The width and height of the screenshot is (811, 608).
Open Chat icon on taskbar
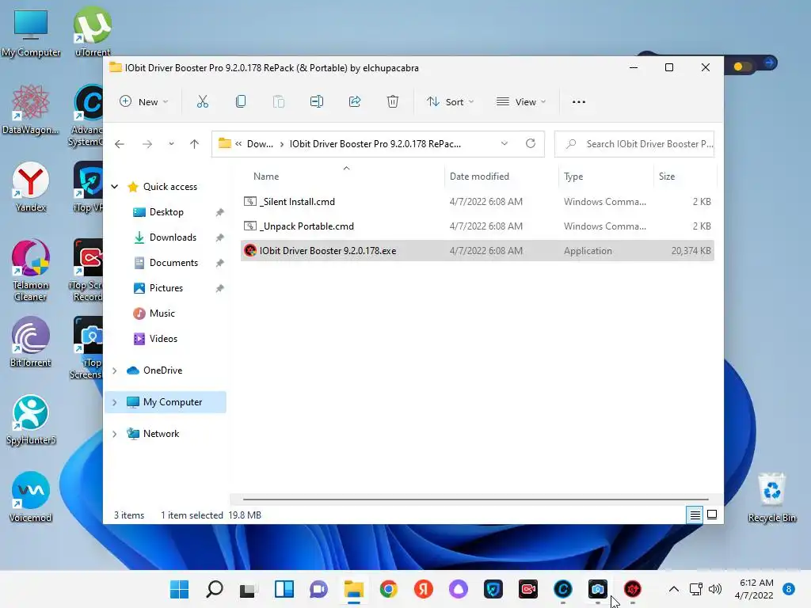click(318, 589)
